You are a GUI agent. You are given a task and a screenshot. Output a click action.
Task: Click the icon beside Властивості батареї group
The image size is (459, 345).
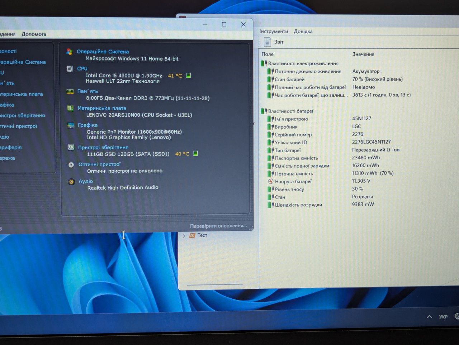(x=264, y=111)
